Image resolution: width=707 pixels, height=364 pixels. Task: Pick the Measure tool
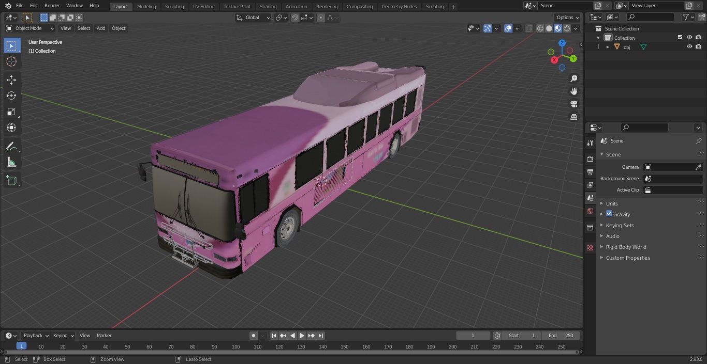[x=11, y=163]
